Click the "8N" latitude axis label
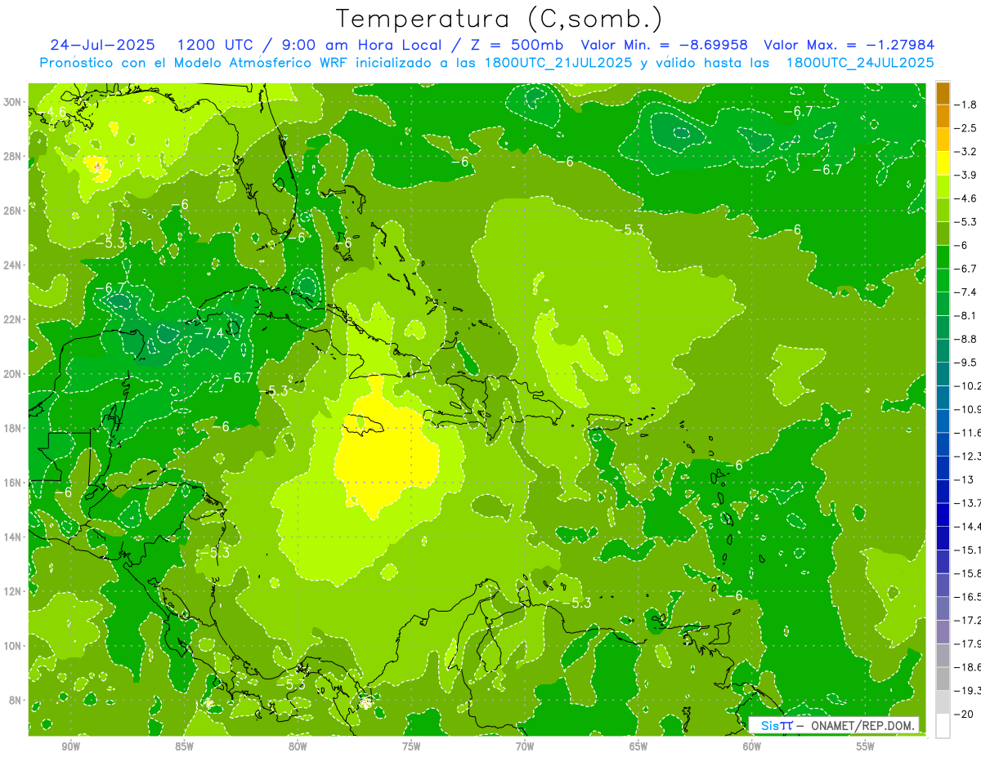The height and width of the screenshot is (757, 981). [16, 700]
